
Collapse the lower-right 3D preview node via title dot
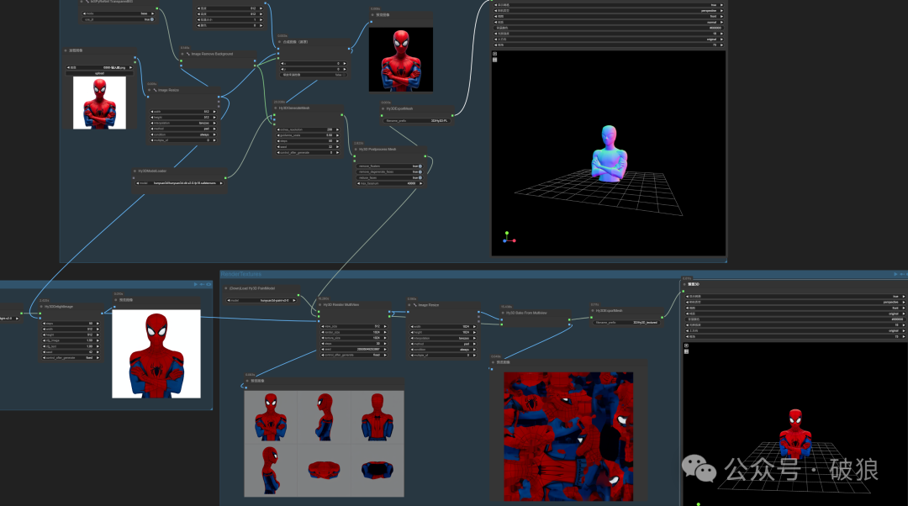point(684,284)
